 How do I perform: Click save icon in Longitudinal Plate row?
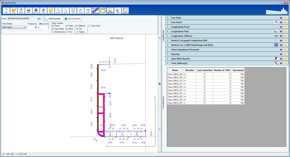pyautogui.click(x=281, y=31)
